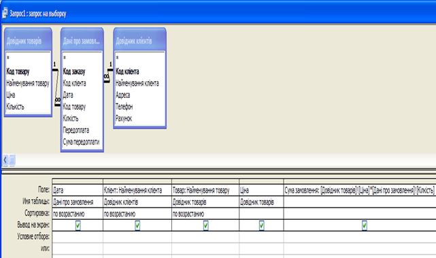
Task: Select Код товару in Довідник товарів table
Action: pyautogui.click(x=18, y=71)
